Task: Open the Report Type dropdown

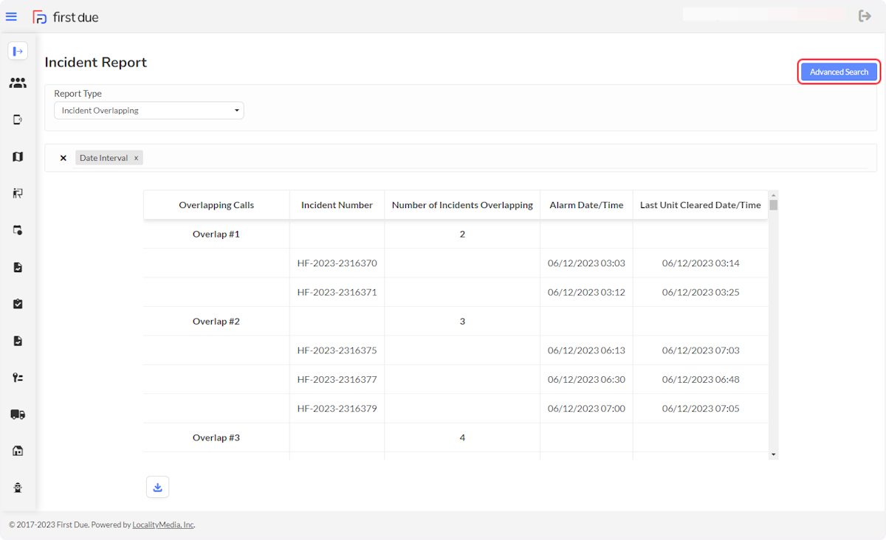Action: click(x=149, y=111)
